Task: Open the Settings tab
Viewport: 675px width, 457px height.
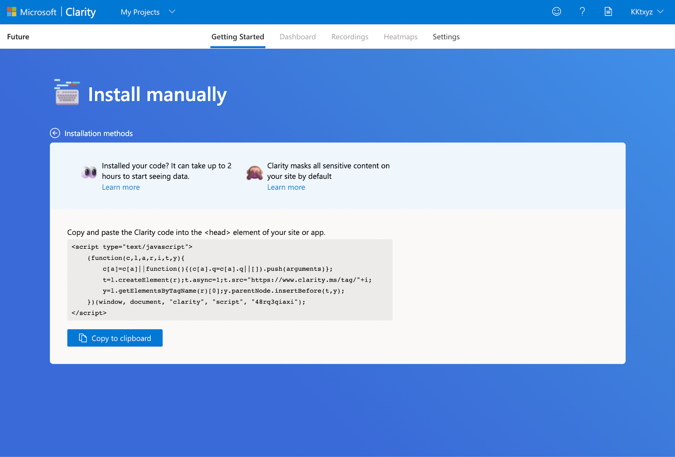Action: [446, 37]
